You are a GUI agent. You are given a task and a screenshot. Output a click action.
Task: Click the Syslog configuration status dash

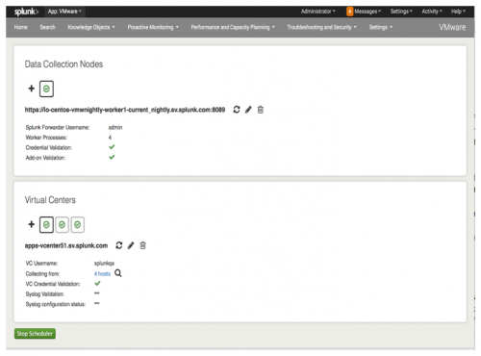(x=97, y=303)
